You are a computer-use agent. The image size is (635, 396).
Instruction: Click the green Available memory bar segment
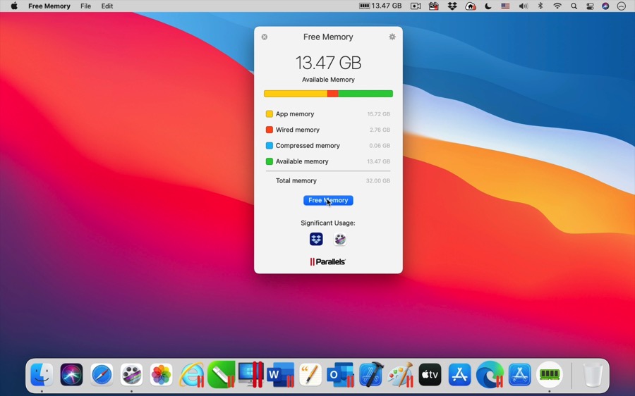coord(365,94)
